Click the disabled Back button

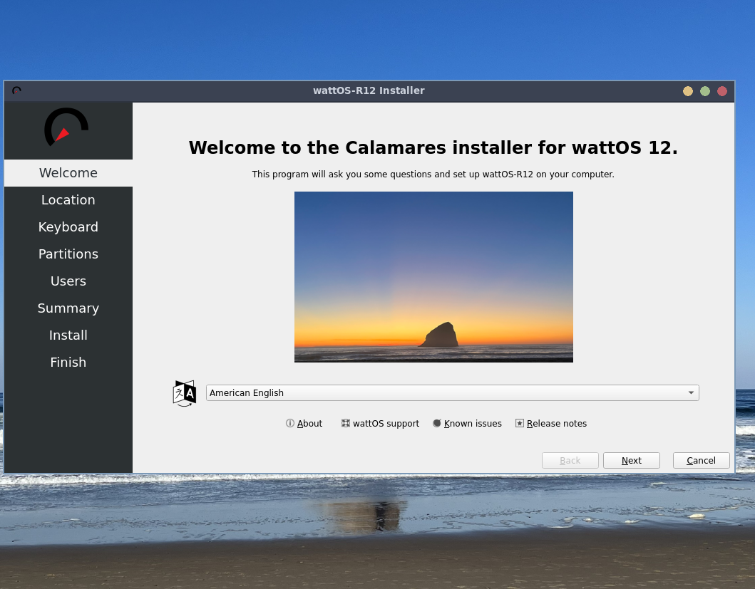coord(570,461)
